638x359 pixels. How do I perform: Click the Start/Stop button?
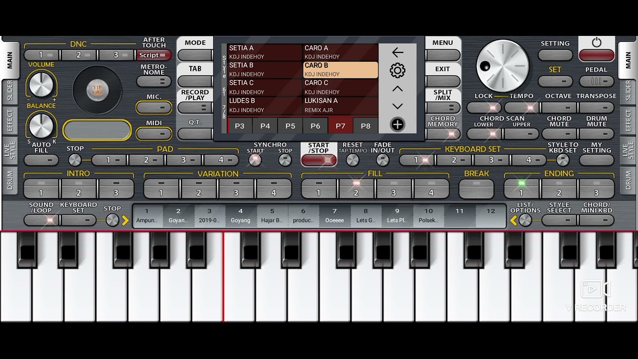(319, 160)
